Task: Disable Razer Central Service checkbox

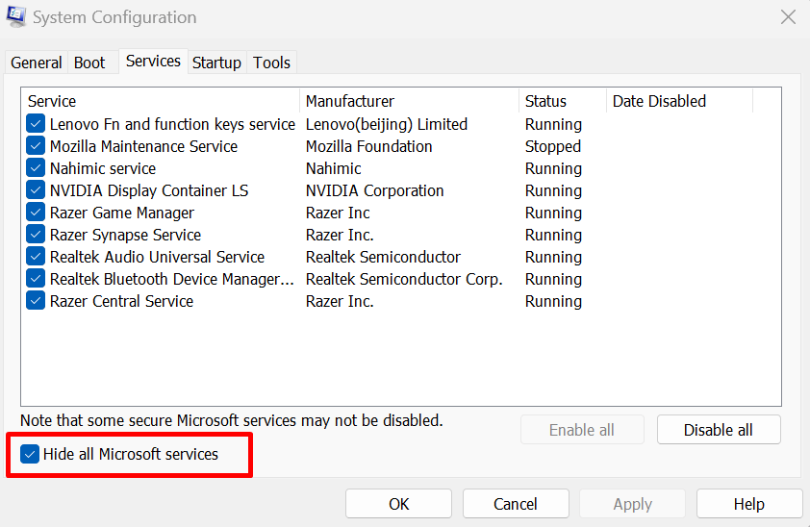Action: point(36,301)
